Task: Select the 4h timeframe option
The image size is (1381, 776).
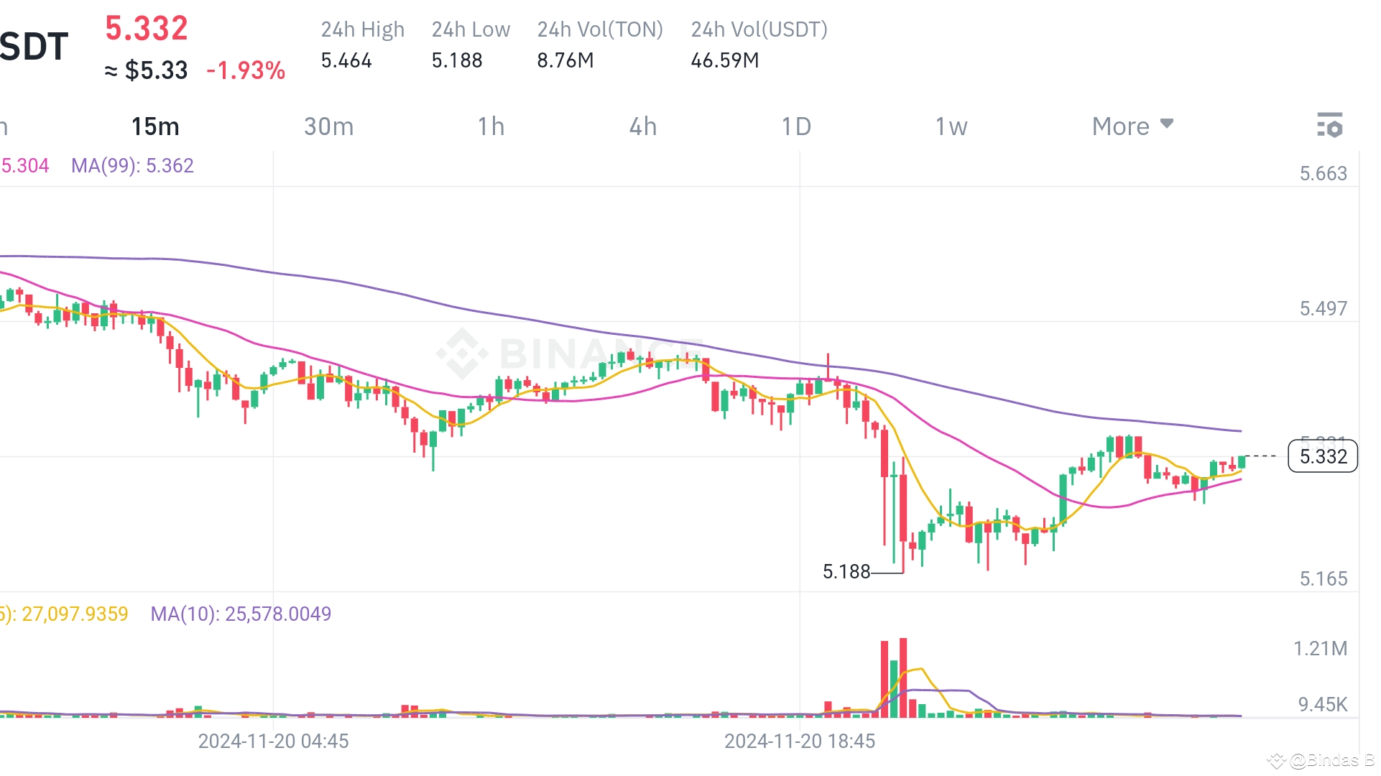Action: point(642,126)
